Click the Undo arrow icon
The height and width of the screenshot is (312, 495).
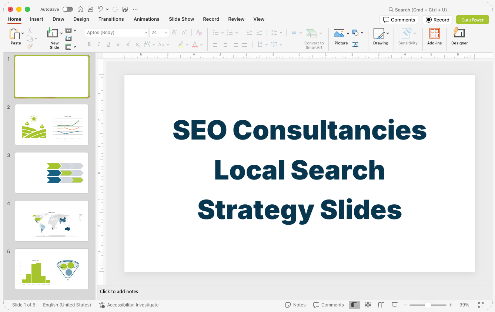click(100, 9)
